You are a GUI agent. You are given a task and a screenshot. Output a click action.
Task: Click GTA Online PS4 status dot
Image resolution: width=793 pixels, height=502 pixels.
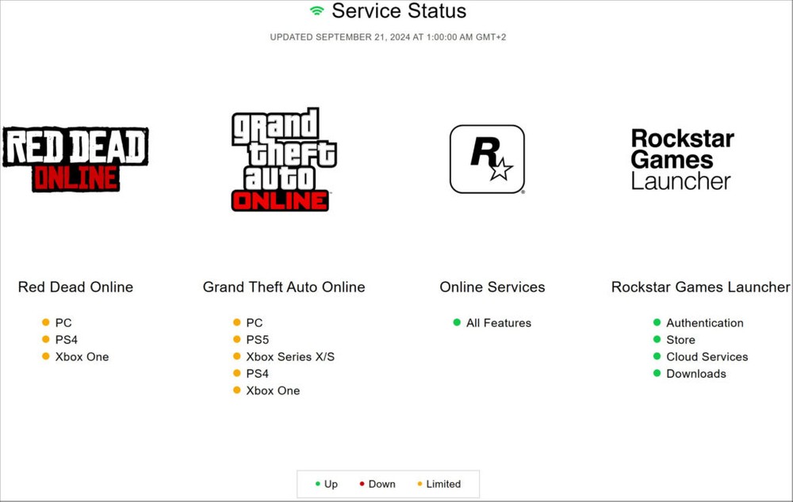[x=236, y=373]
